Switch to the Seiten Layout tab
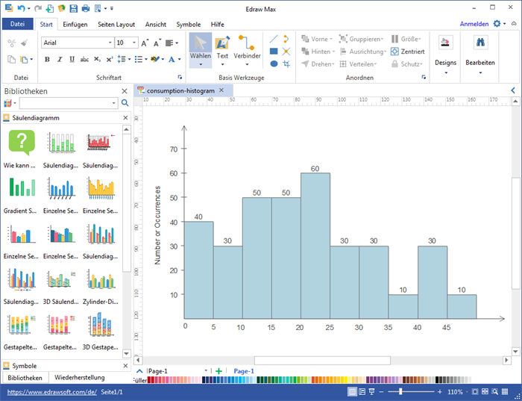The image size is (522, 401). (x=115, y=24)
